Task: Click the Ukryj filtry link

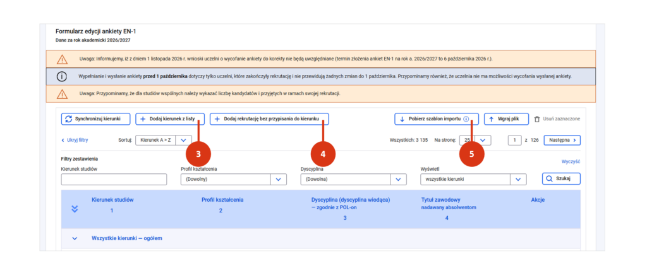Action: point(75,140)
